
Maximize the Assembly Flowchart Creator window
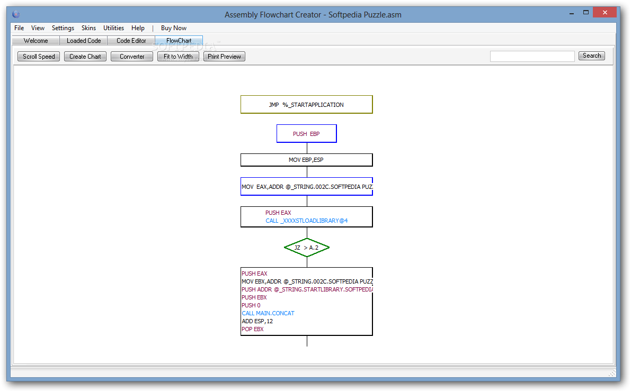(586, 13)
